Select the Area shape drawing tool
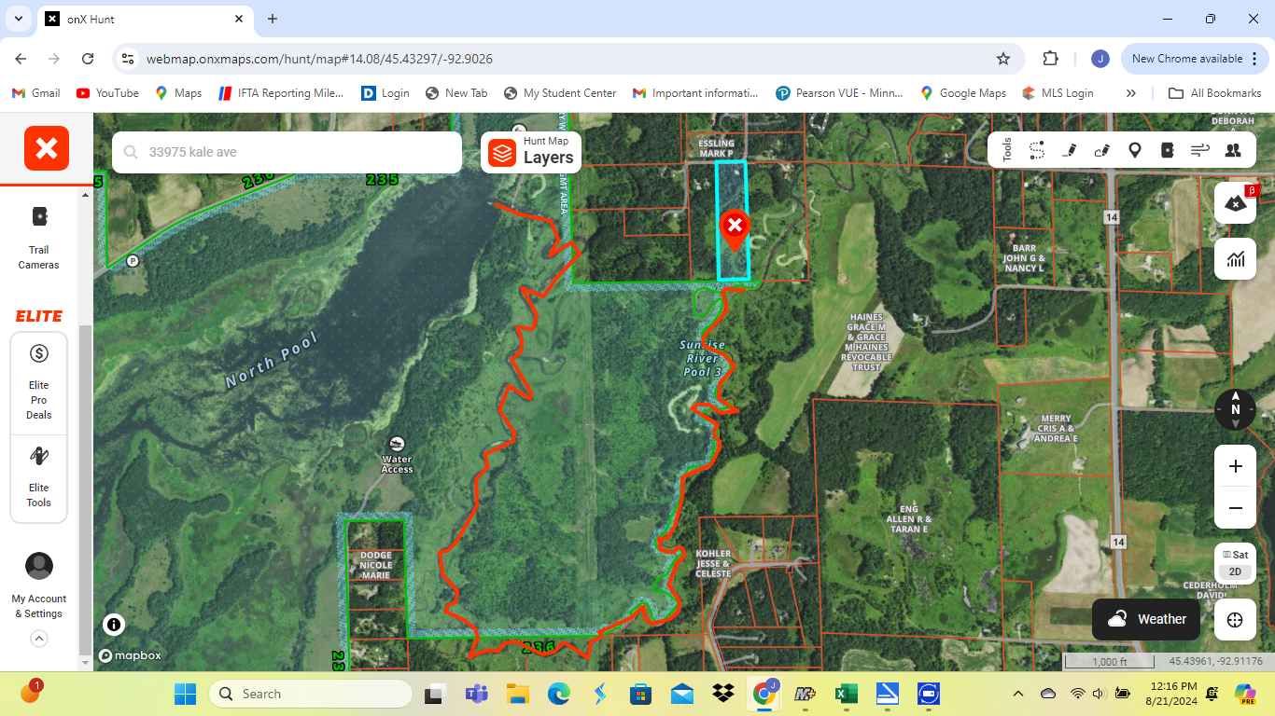 click(x=1102, y=150)
